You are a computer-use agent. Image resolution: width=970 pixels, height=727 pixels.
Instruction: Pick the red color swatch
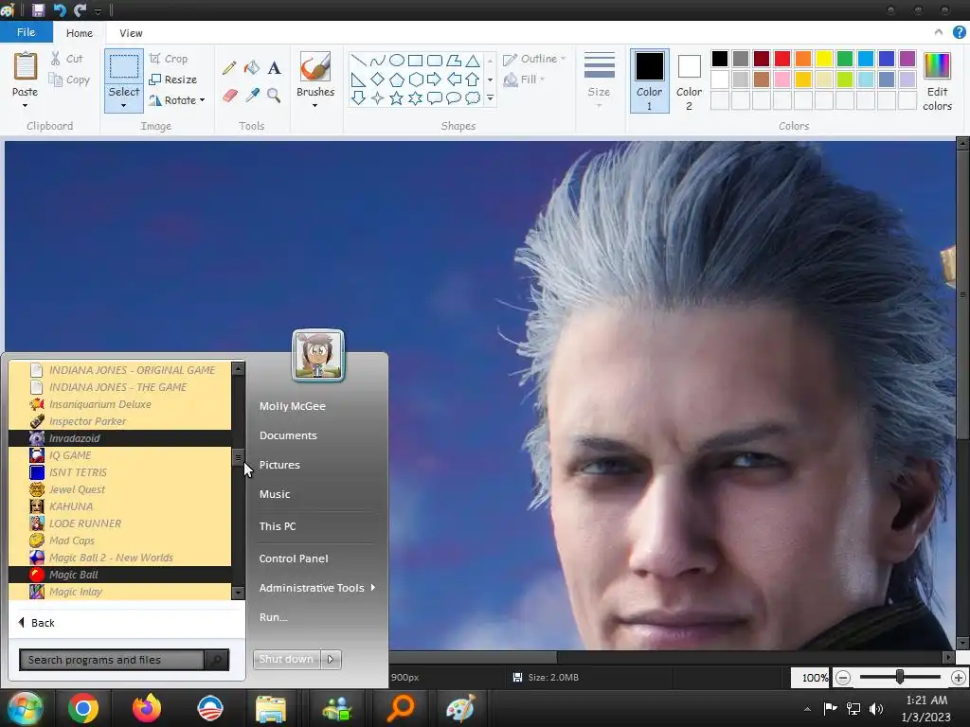(782, 59)
